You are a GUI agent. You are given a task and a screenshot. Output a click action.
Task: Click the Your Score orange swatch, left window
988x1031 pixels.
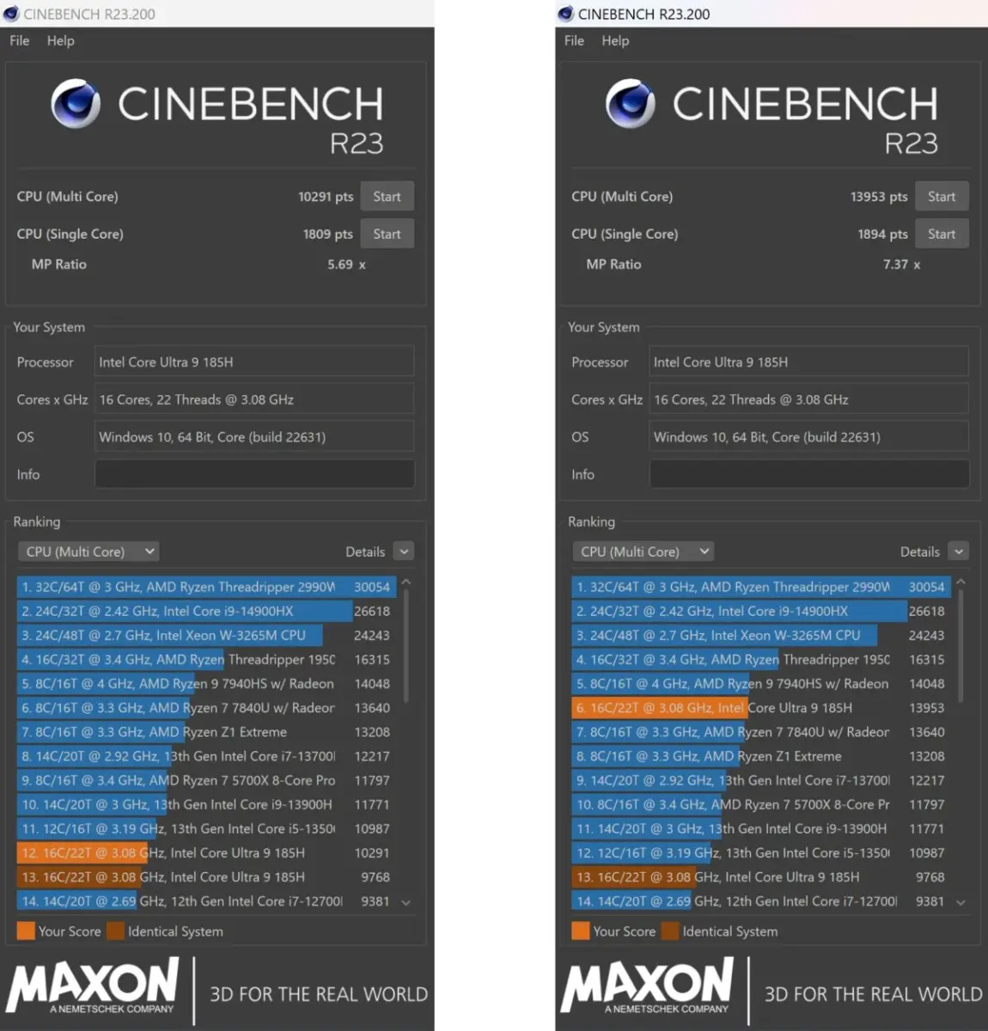click(26, 931)
